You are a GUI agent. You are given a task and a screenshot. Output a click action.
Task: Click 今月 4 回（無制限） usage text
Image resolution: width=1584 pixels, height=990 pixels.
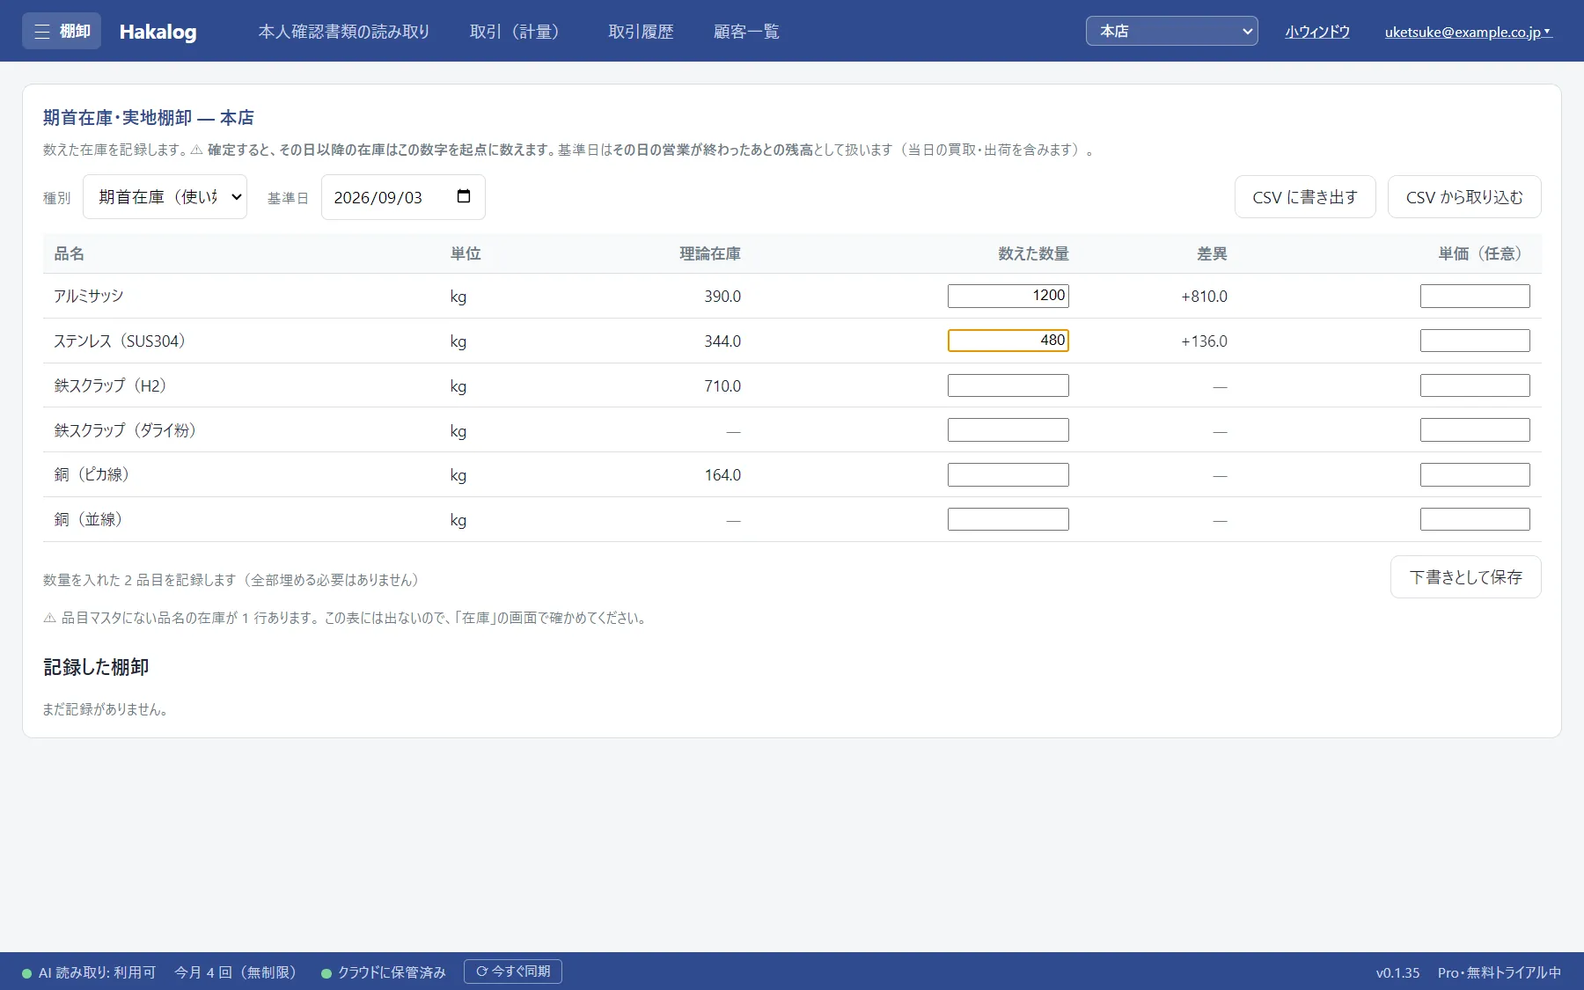click(238, 972)
